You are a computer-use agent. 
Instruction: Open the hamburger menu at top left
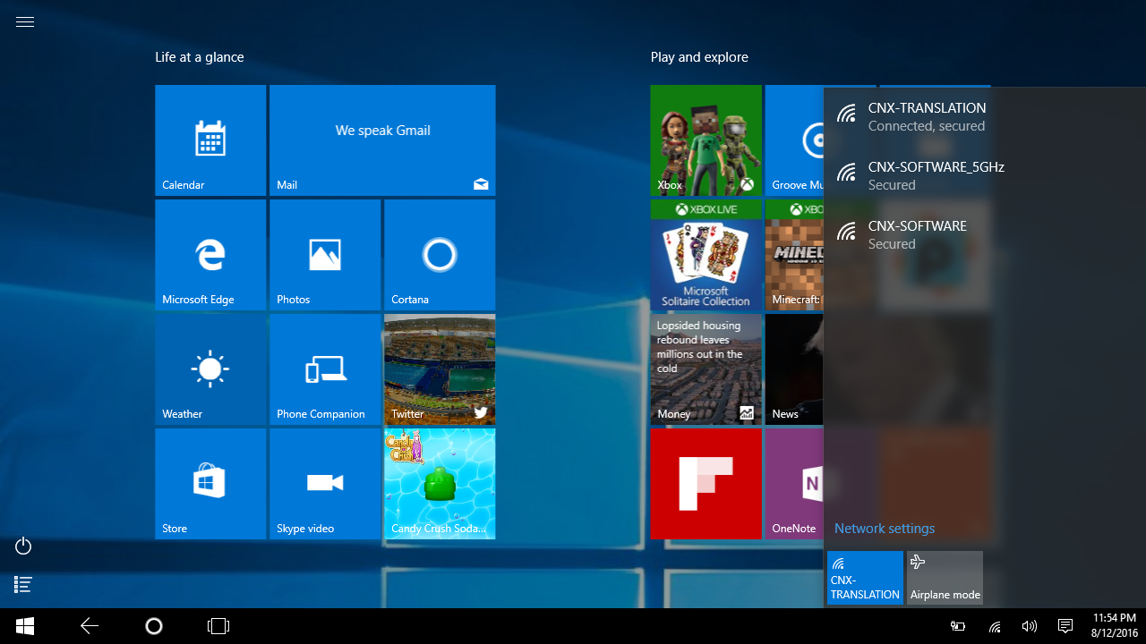tap(25, 22)
